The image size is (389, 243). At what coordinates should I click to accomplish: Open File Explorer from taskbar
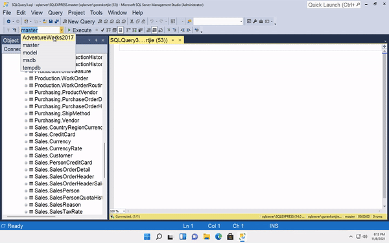click(206, 237)
